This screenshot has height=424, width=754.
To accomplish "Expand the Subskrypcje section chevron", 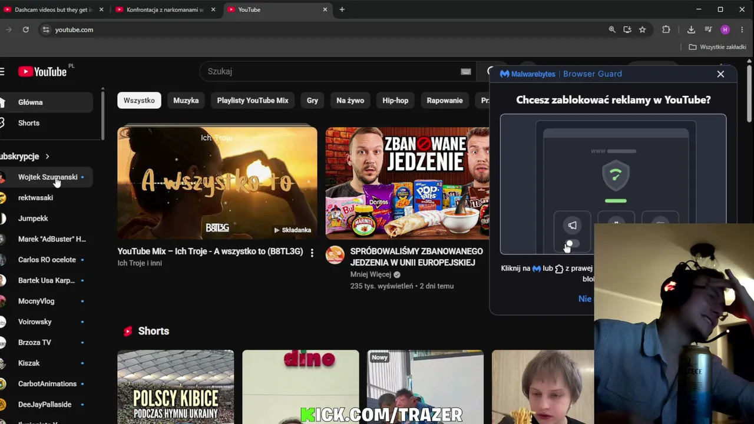I will 47,156.
